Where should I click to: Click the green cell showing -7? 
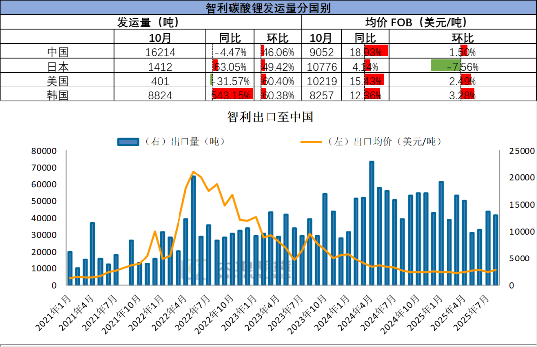446,66
